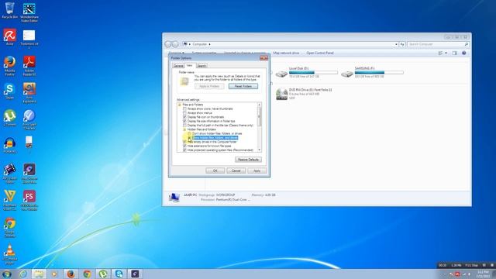
Task: Open Wondershare Video Editor desktop icon
Action: (29, 12)
